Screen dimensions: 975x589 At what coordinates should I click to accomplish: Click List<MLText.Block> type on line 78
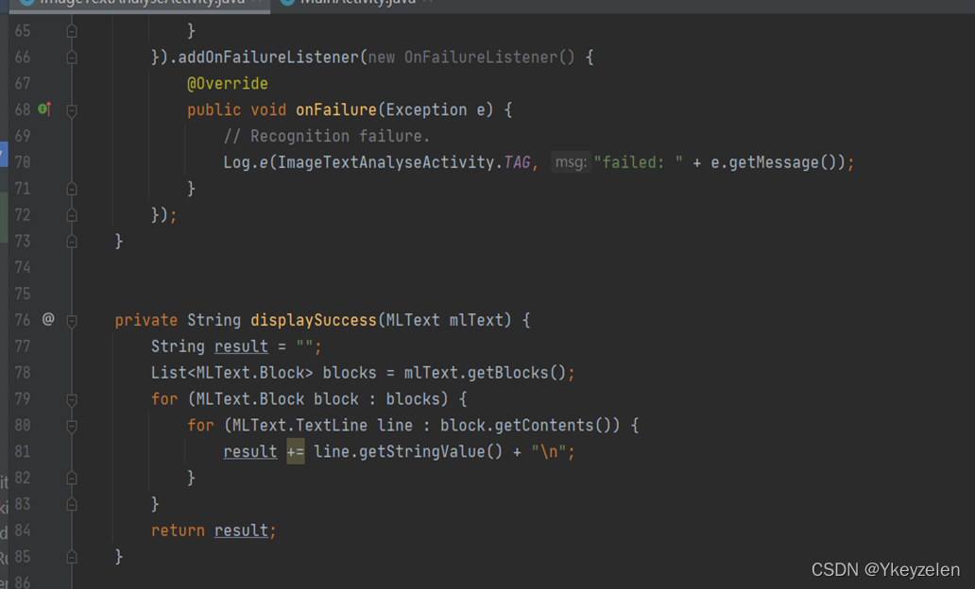(231, 373)
